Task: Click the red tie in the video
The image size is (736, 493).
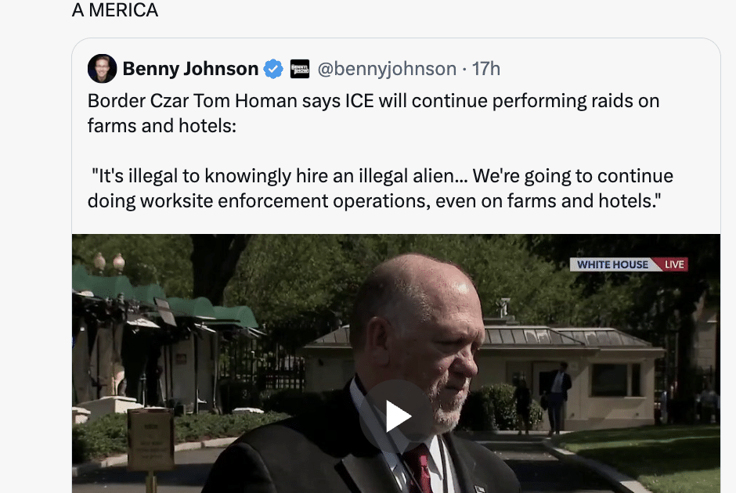Action: coord(419,468)
